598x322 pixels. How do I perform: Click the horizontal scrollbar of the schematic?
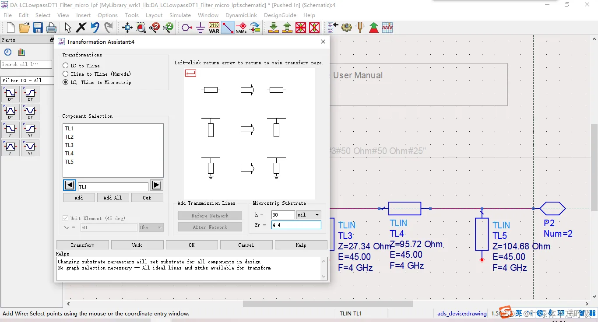(x=327, y=304)
